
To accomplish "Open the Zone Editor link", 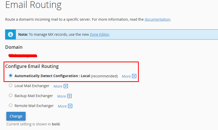I will click(x=99, y=34).
